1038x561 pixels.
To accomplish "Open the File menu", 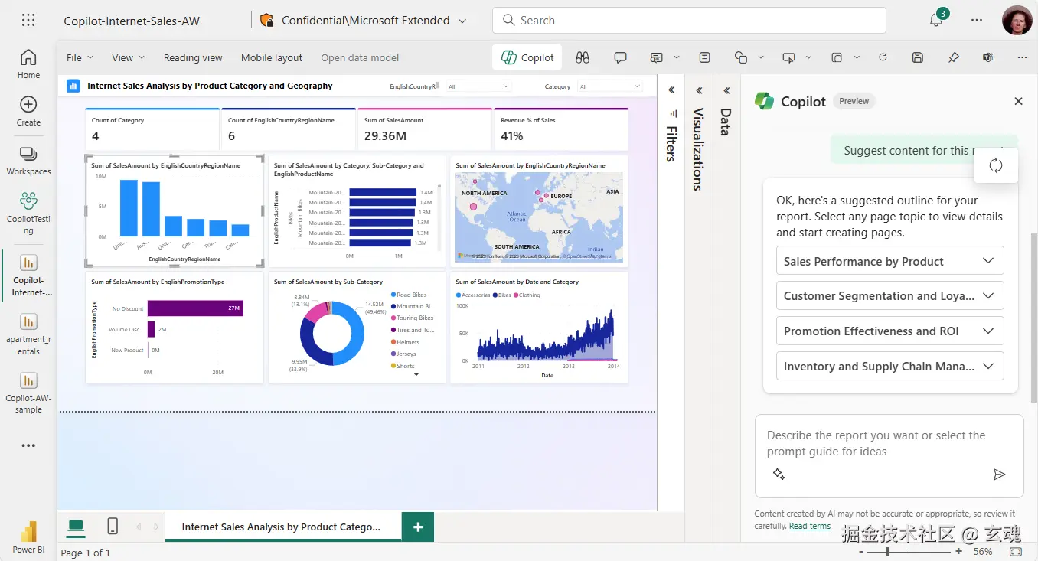I will coord(80,57).
